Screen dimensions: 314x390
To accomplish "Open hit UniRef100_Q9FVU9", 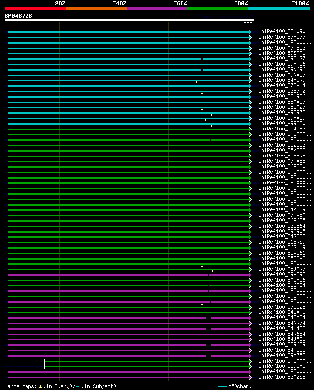I will point(282,118).
